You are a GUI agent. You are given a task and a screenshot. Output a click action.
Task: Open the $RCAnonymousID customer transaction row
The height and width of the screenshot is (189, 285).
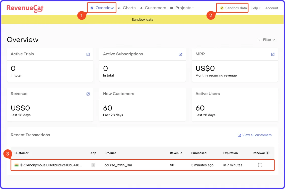tap(143, 165)
